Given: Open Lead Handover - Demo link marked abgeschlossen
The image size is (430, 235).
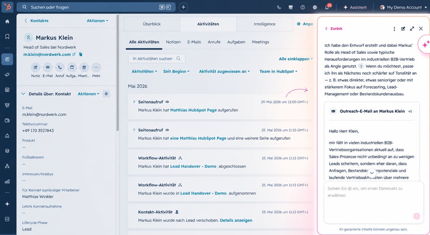Looking at the screenshot, I should point(193,167).
